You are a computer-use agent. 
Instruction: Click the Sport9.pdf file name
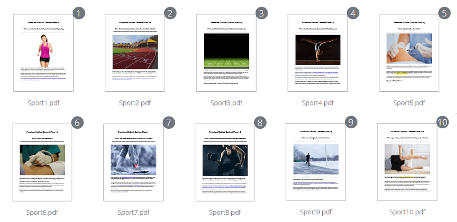click(316, 212)
